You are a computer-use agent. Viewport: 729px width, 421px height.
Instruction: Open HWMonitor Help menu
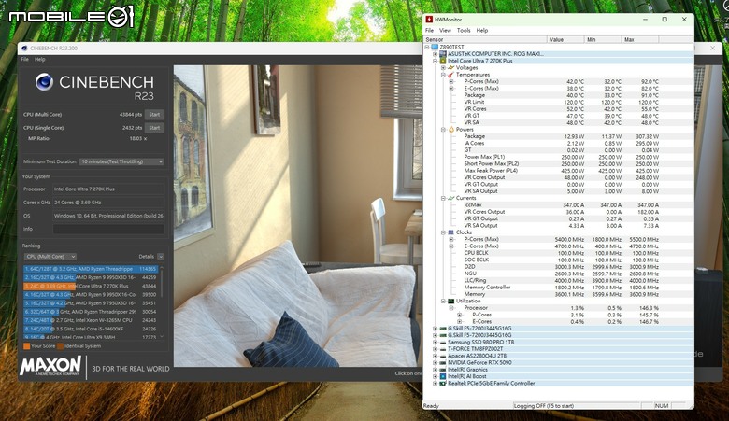(x=482, y=30)
